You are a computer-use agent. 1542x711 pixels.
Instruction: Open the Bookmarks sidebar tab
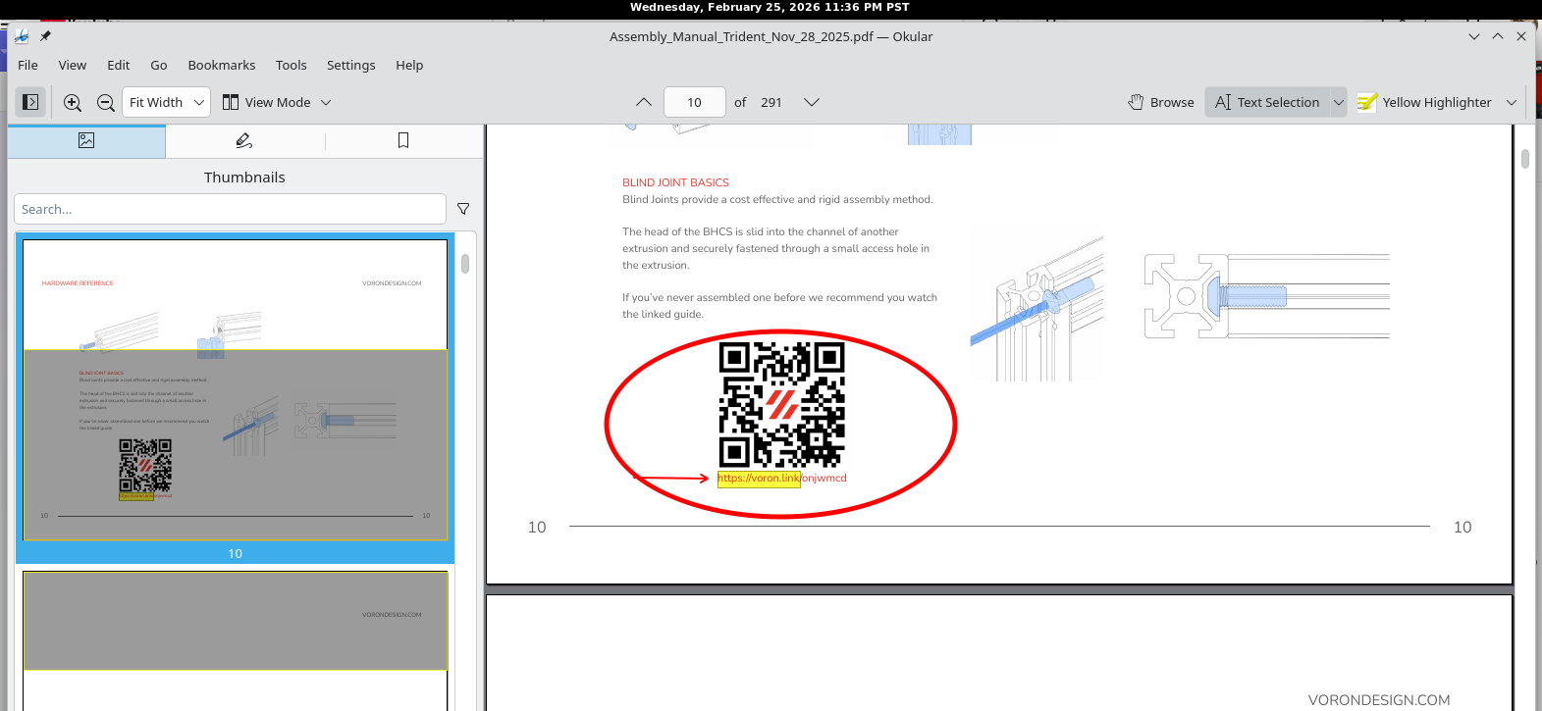tap(403, 141)
